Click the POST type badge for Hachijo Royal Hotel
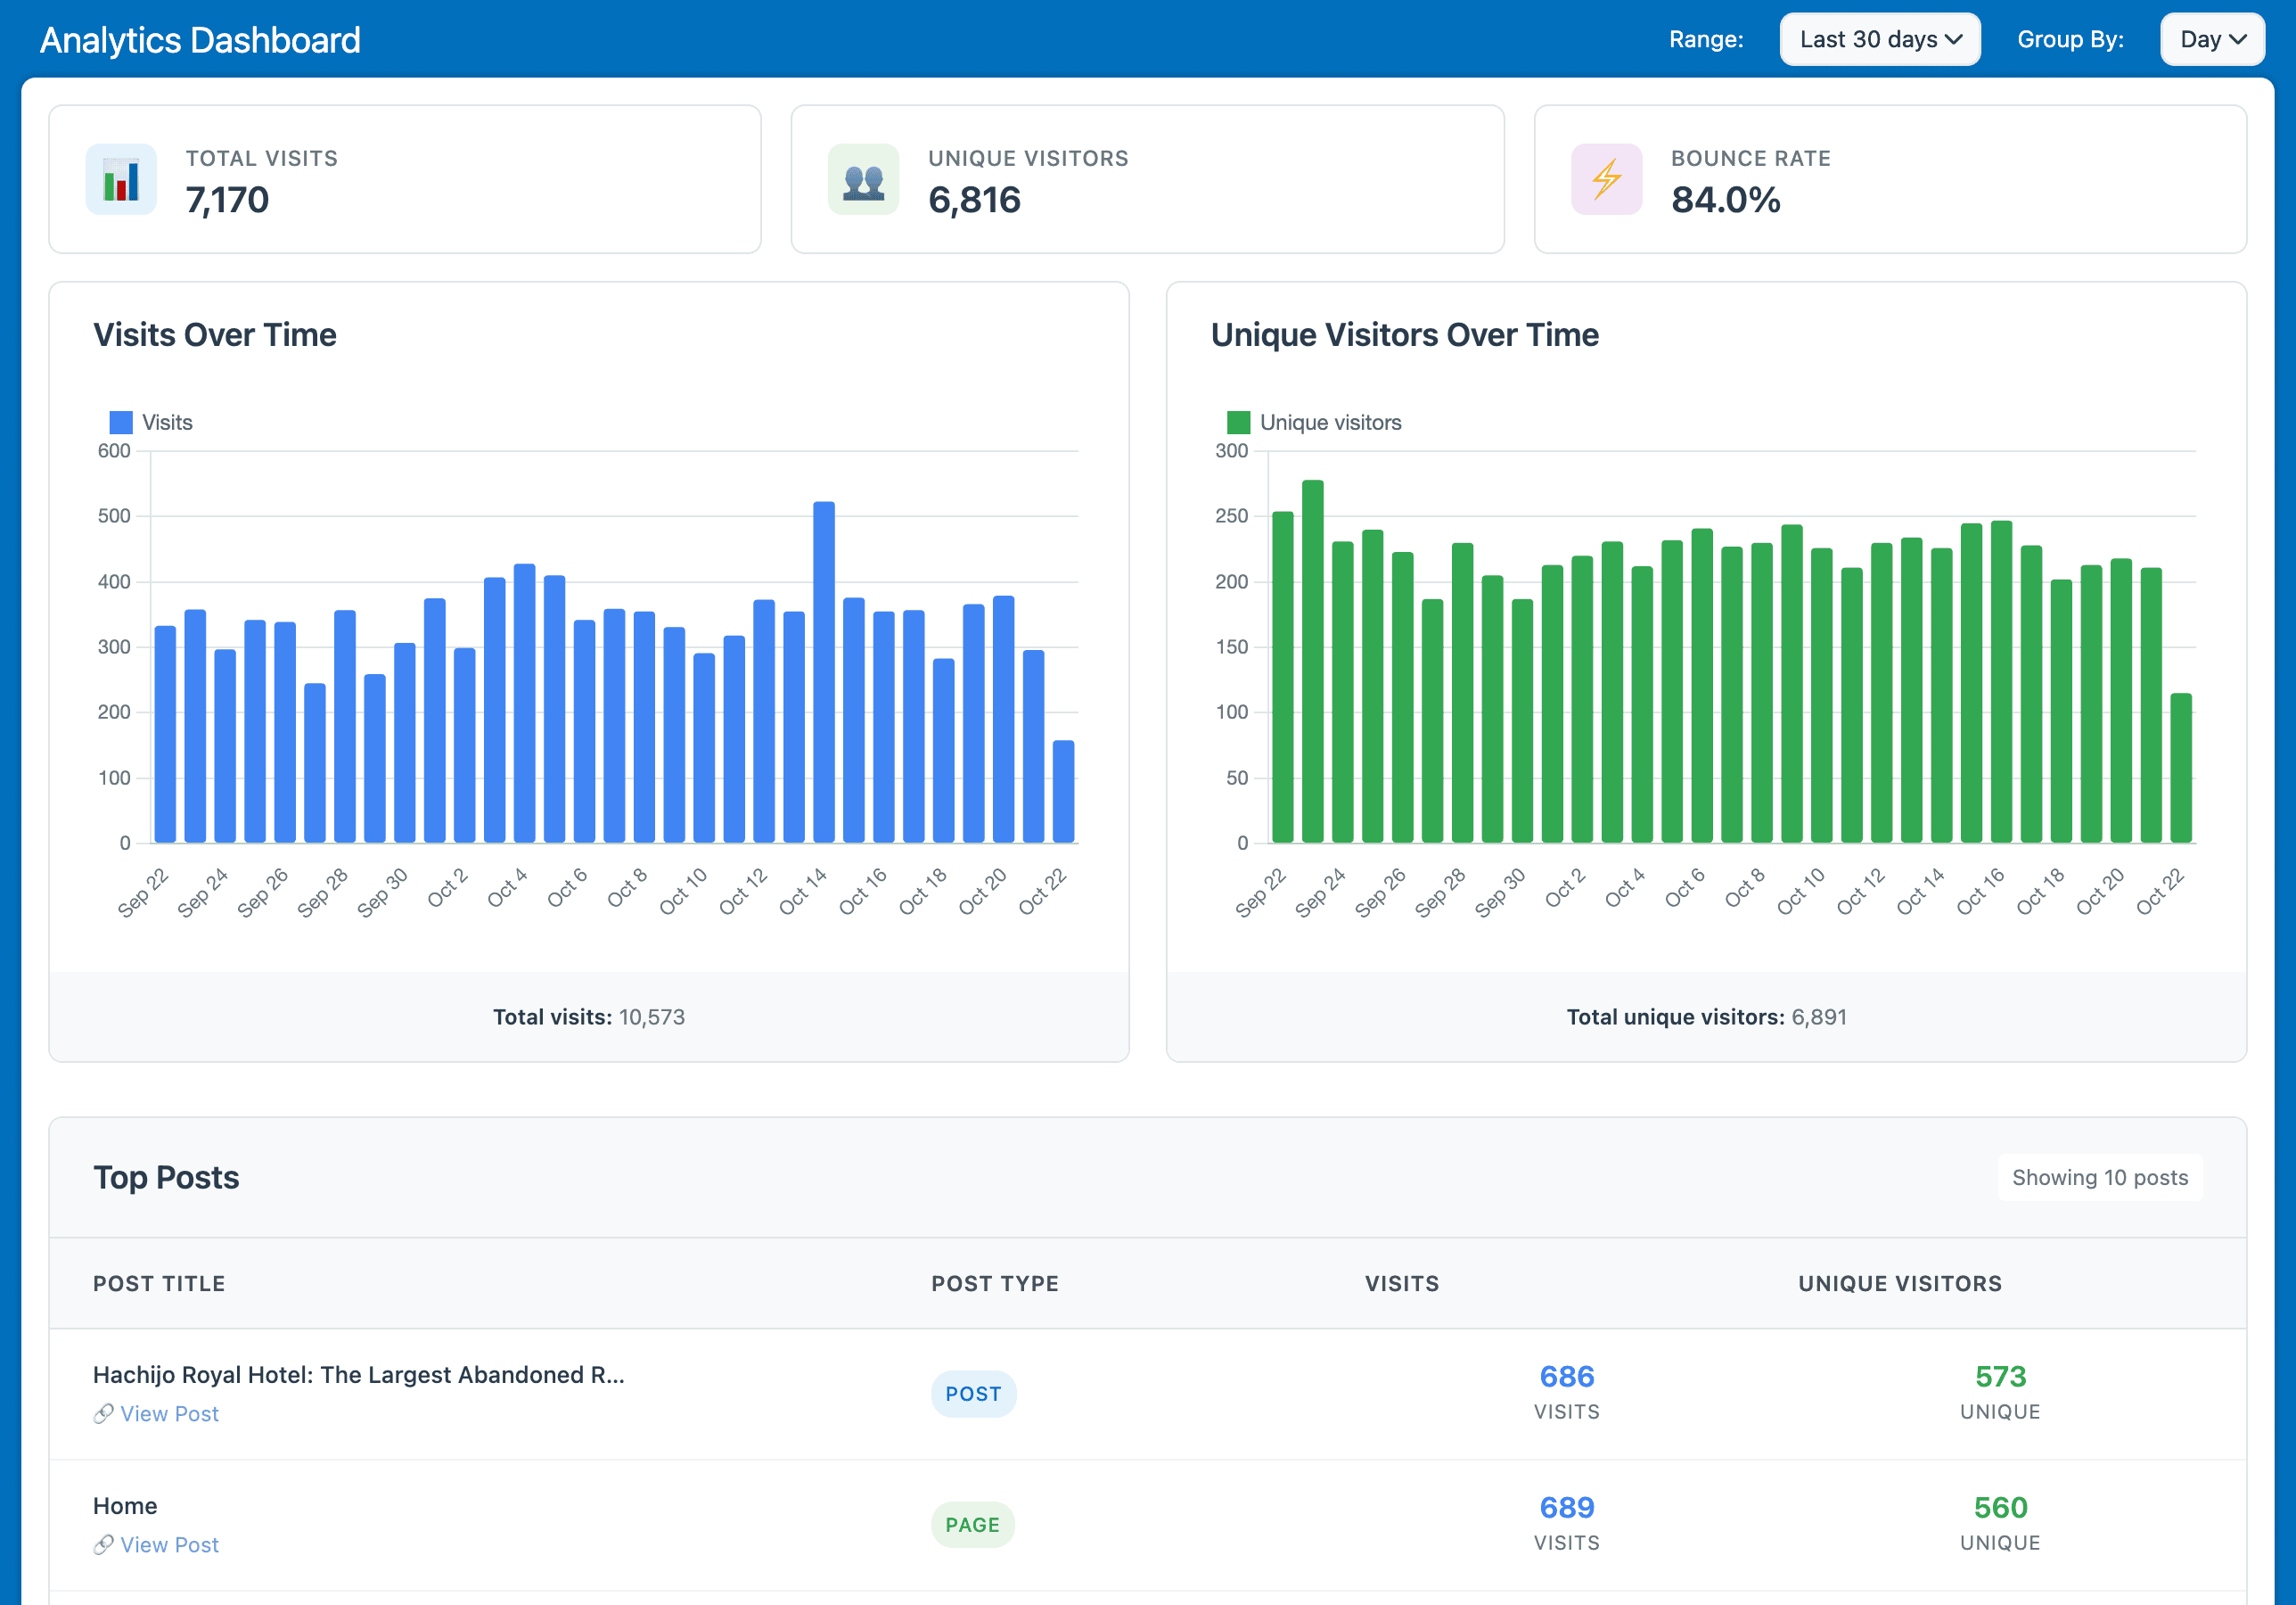Screen dimensions: 2296x1605 tap(973, 1393)
